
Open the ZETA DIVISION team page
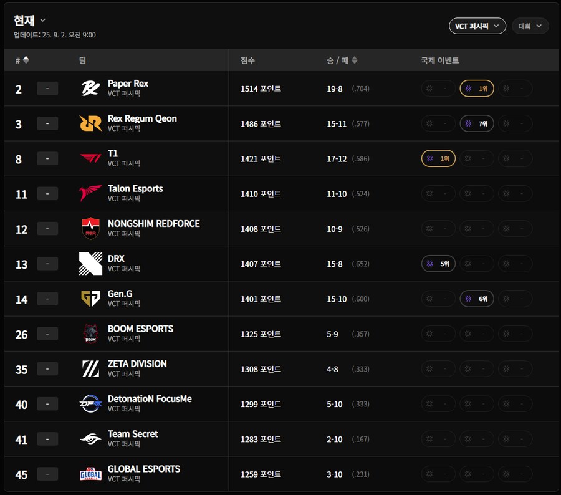pos(137,364)
